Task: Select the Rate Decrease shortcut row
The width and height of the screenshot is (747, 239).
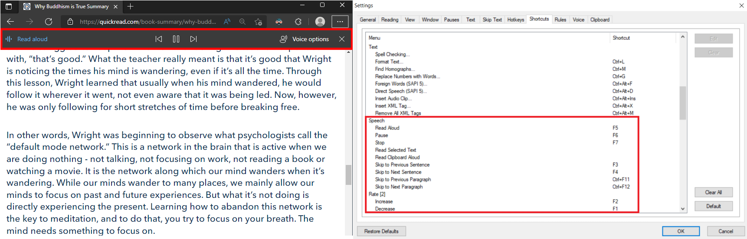Action: tap(522, 209)
